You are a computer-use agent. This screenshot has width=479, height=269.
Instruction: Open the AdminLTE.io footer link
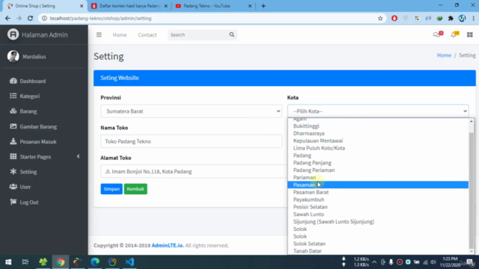click(x=168, y=245)
